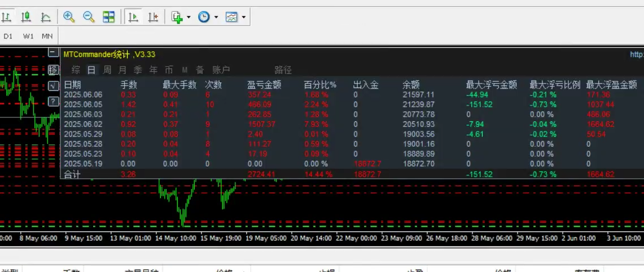Expand the indicators dropdown arrow
644x272 pixels.
189,17
